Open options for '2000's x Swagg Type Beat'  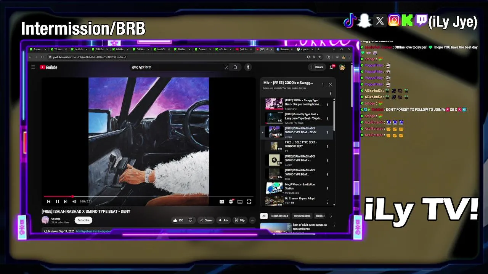(x=327, y=104)
